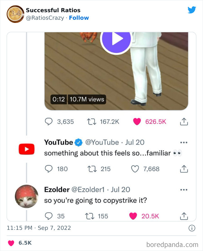Screen dimensions: 203x251
Task: Open more options on YouTube's tweet
Action: [x=184, y=143]
